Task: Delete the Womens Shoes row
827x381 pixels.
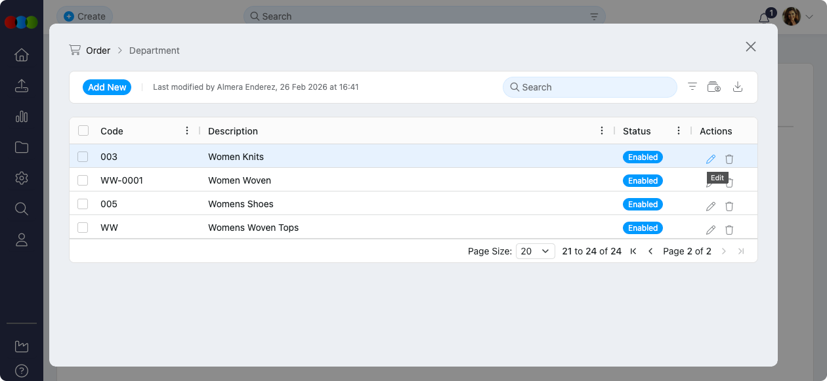Action: (x=729, y=206)
